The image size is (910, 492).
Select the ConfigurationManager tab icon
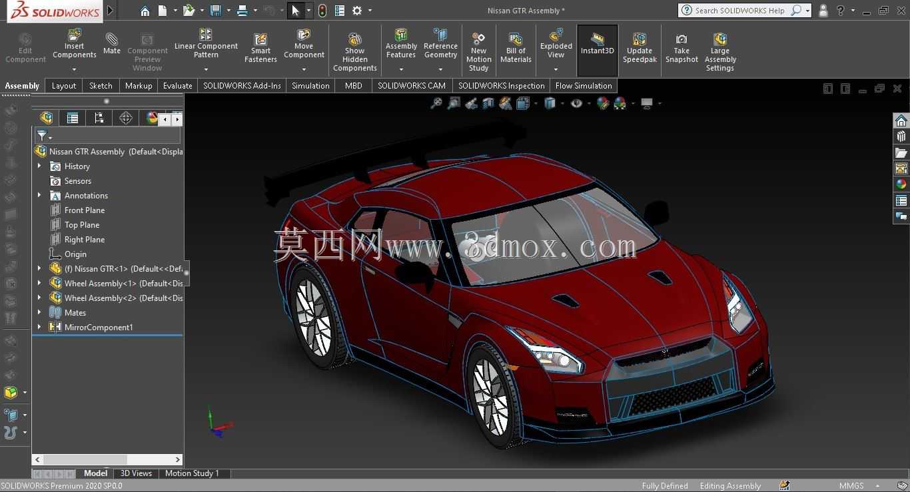click(x=99, y=119)
